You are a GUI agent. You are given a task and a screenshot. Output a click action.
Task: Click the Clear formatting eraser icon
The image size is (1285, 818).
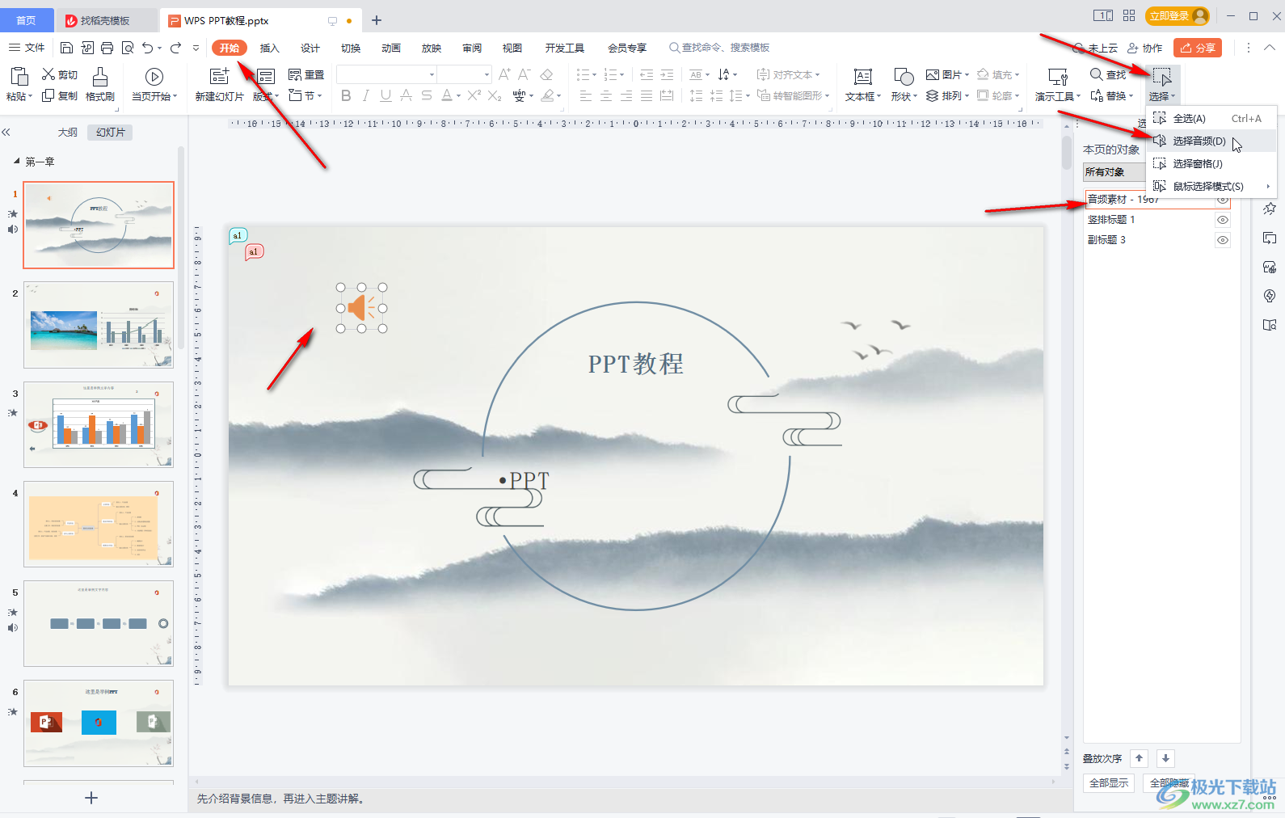pos(547,74)
